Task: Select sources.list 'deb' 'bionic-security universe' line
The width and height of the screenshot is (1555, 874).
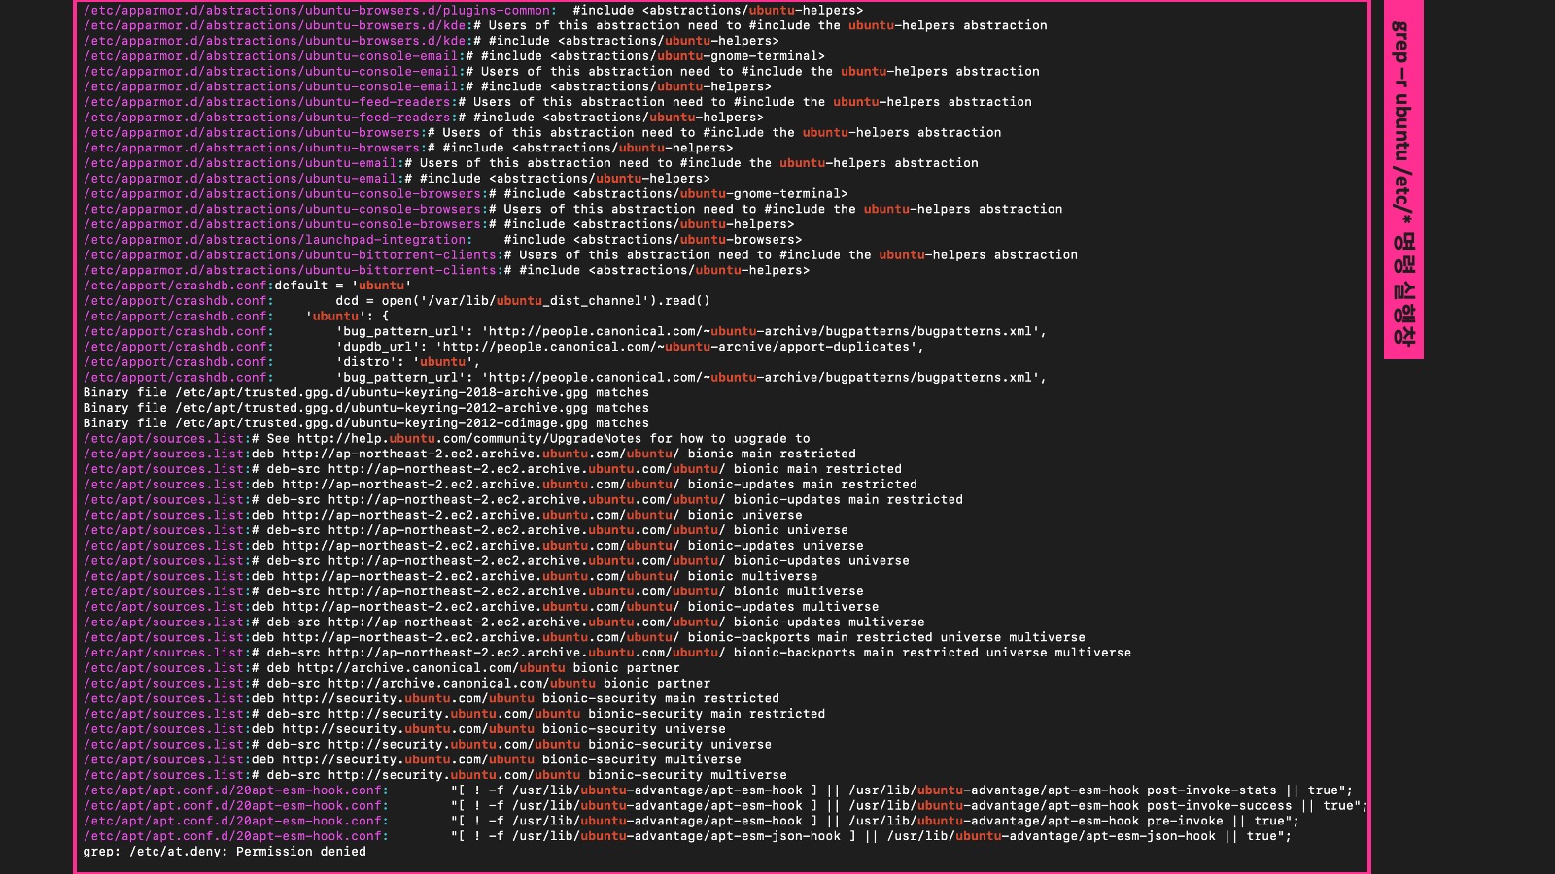Action: coord(404,729)
